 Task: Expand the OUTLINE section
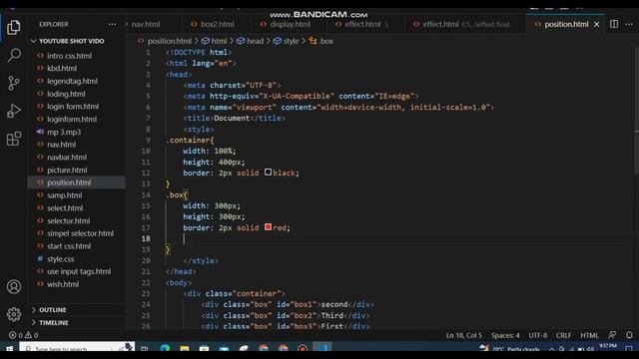52,310
